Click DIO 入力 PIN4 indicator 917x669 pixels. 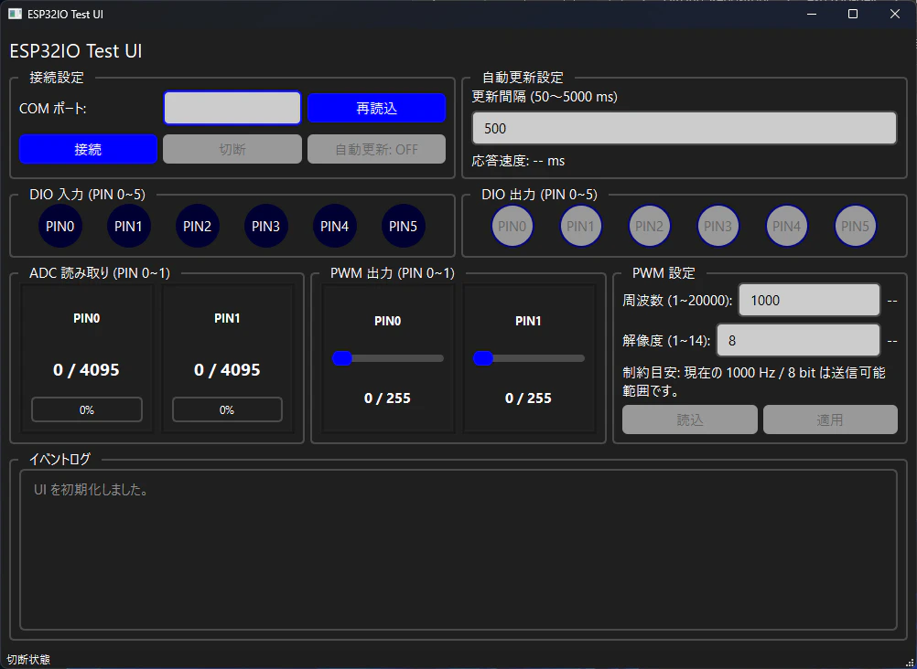335,226
